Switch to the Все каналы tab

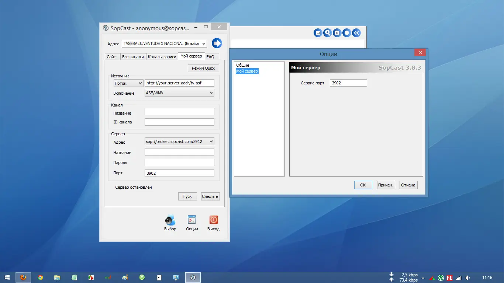pyautogui.click(x=133, y=57)
